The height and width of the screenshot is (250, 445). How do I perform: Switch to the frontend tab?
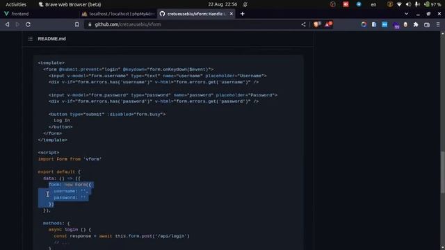pos(40,14)
